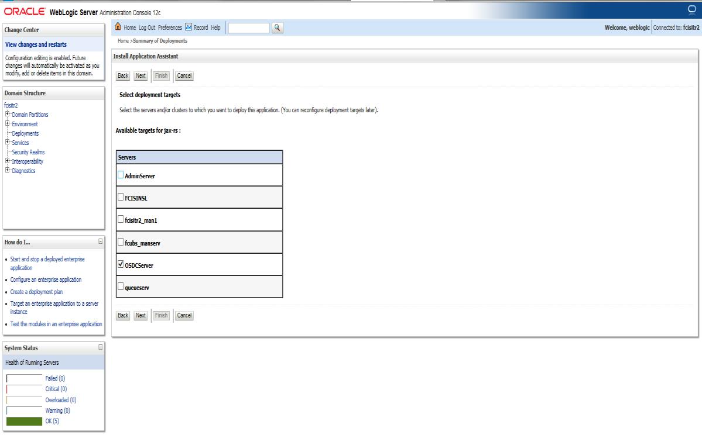Click the Environment tree link

25,124
